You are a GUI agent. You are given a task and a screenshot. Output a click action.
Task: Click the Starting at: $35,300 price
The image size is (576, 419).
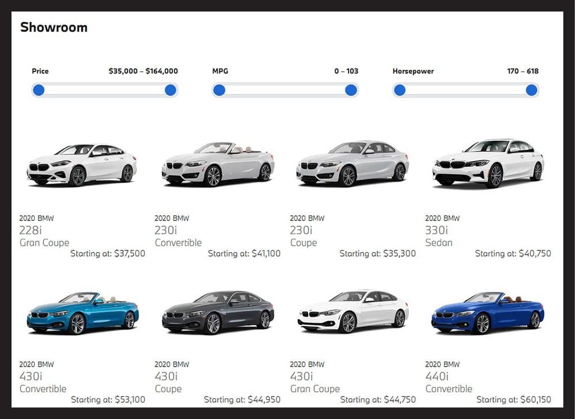378,253
